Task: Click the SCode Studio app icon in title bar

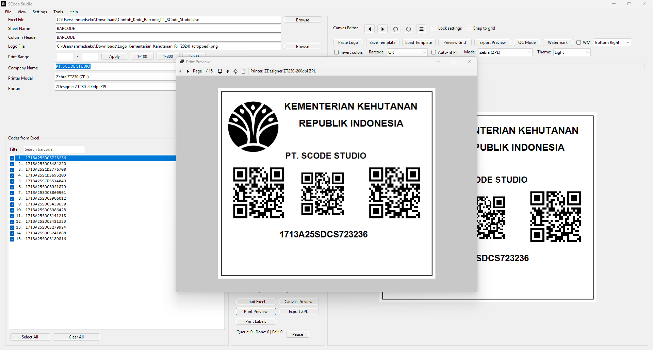Action: [x=3, y=4]
